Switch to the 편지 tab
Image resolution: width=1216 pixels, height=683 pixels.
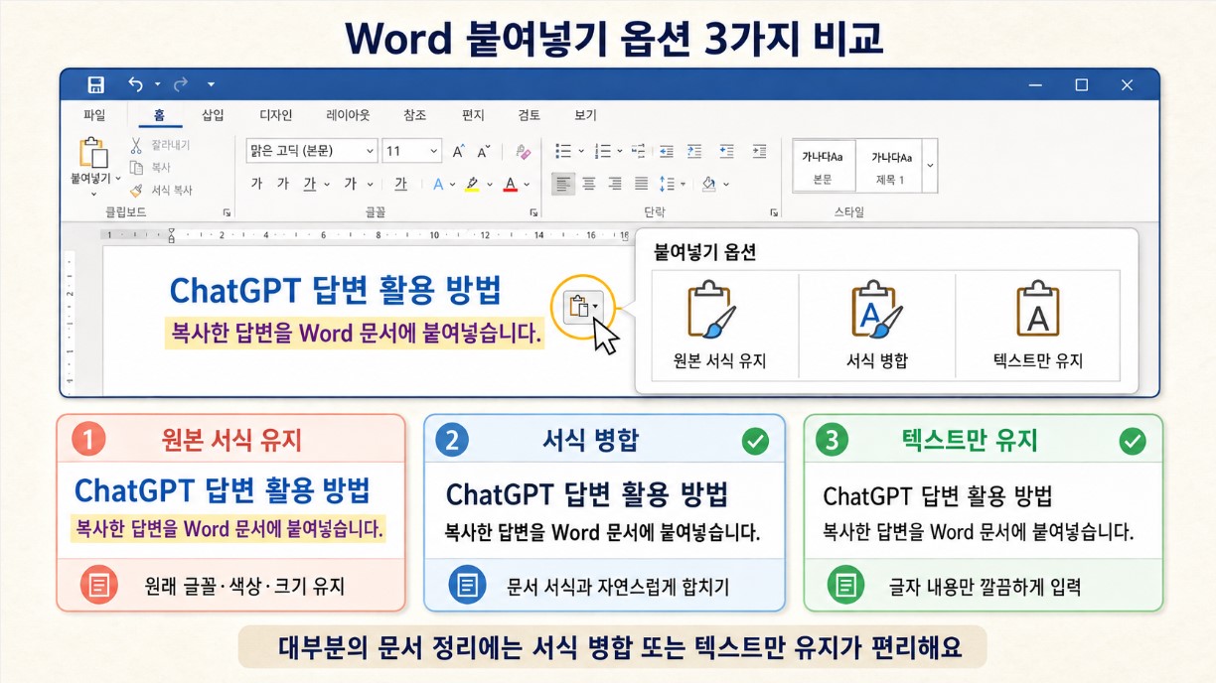473,115
